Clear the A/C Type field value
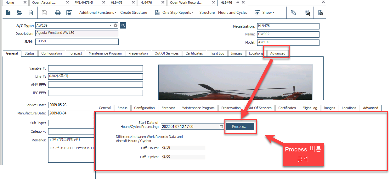This screenshot has height=179, width=390. pyautogui.click(x=116, y=25)
